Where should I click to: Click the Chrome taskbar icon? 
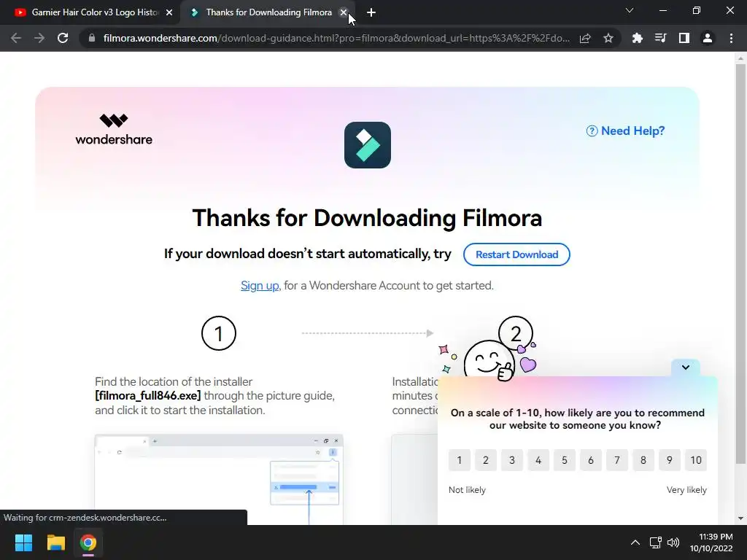[88, 542]
